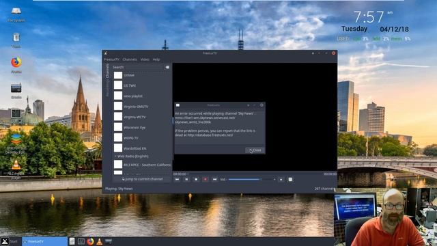The width and height of the screenshot is (437, 246).
Task: Launch Firefox from the desktop icon
Action: coord(16,66)
